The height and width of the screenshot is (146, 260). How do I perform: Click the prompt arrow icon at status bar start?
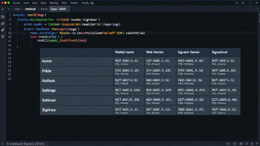click(2, 144)
